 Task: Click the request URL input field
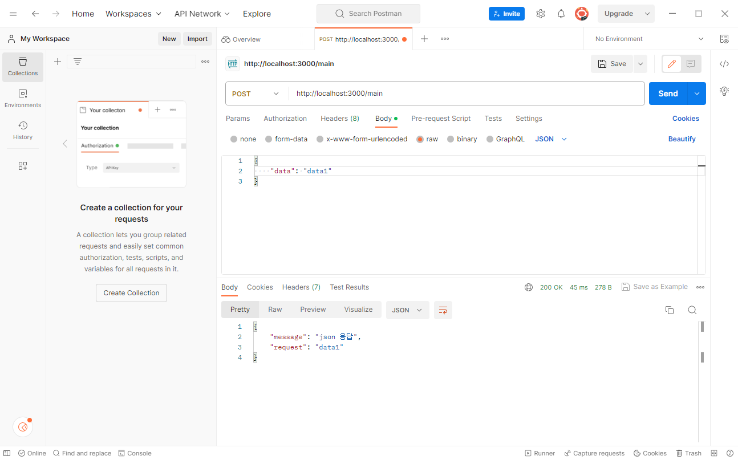(x=467, y=93)
